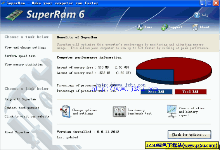This screenshot has width=220, height=150.
Task: Click the RAM stick logo icon
Action: pos(14,15)
